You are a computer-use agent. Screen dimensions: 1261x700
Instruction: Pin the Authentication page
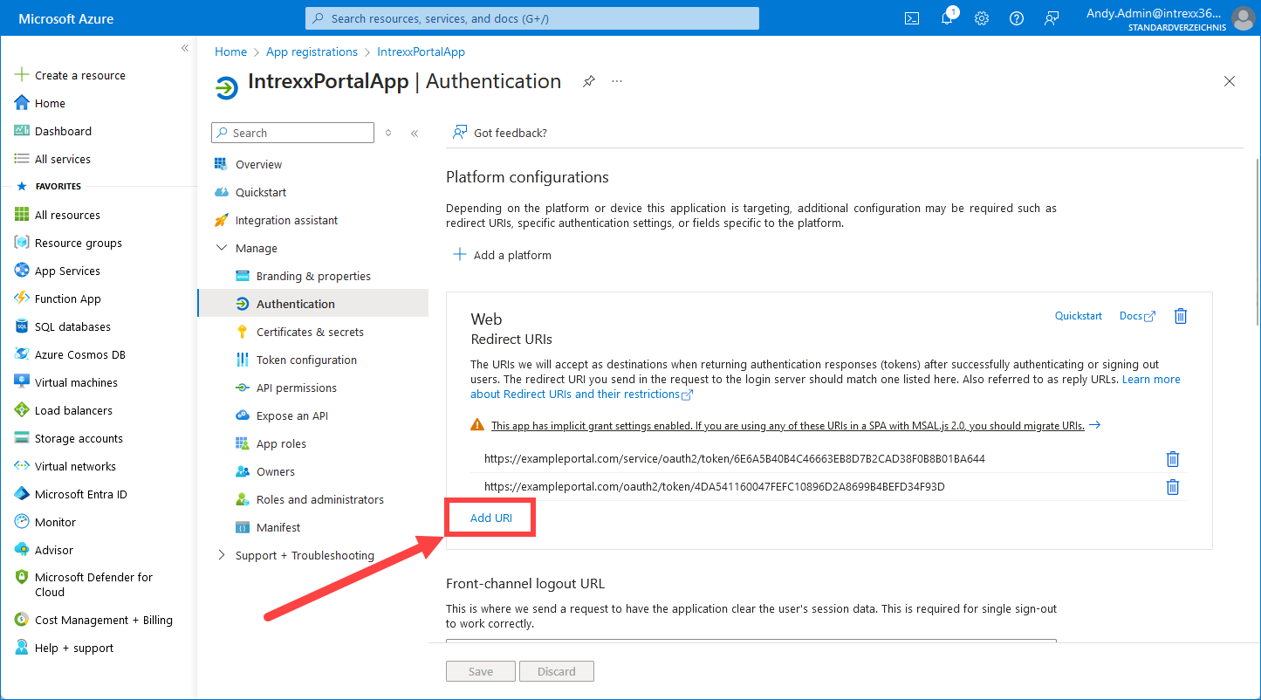point(589,81)
